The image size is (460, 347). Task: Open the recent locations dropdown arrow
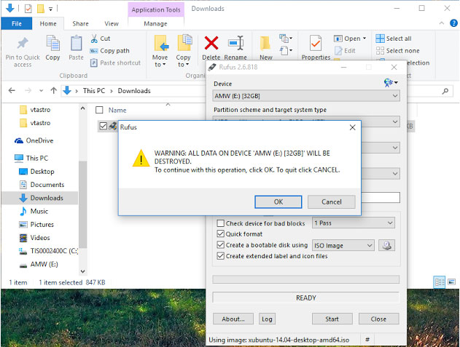tap(41, 91)
